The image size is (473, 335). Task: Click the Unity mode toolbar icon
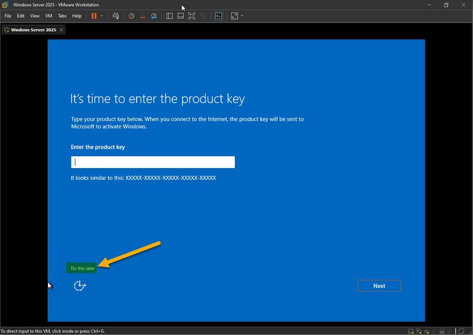[203, 16]
